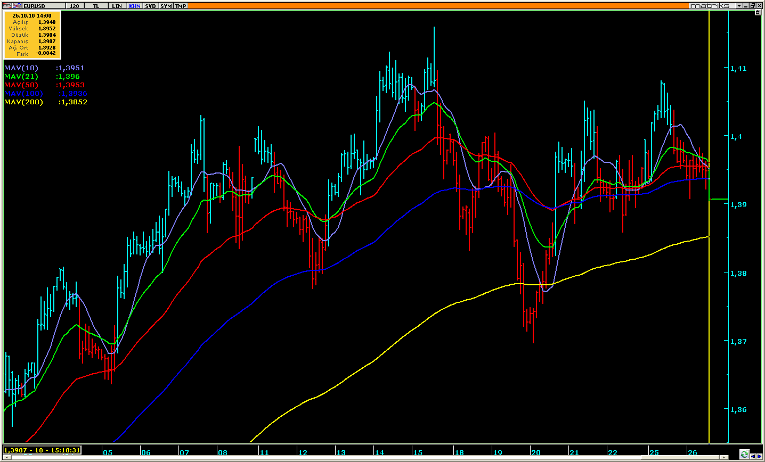Click the blue right arrow navigation icon
The image size is (765, 462).
coord(760,456)
